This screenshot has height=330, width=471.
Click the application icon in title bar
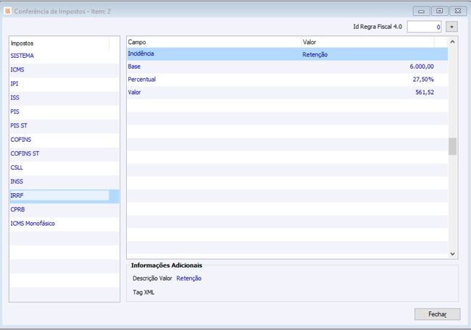click(7, 11)
